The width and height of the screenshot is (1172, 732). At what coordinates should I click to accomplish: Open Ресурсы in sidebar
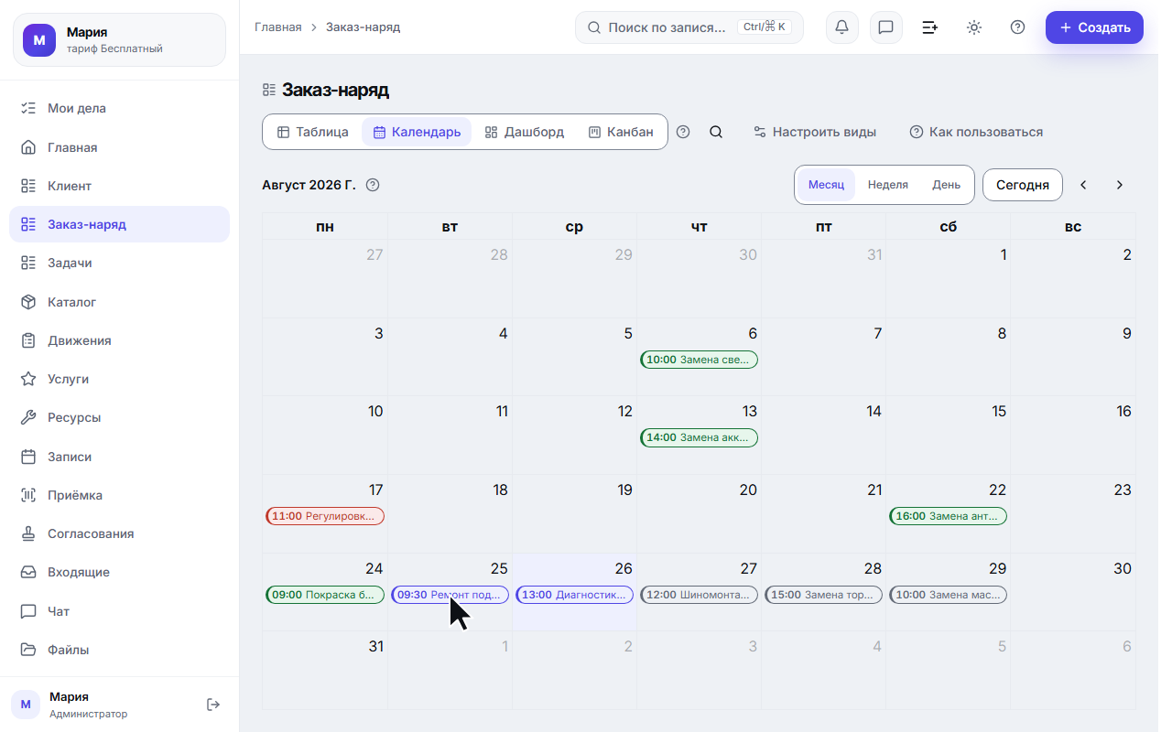tap(119, 417)
